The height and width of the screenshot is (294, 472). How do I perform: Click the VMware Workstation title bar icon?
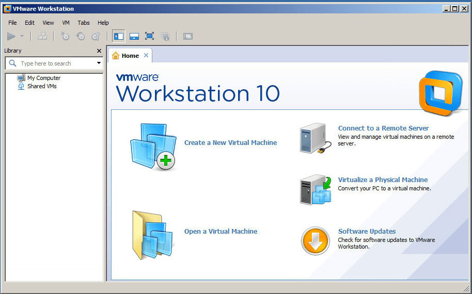tap(7, 9)
